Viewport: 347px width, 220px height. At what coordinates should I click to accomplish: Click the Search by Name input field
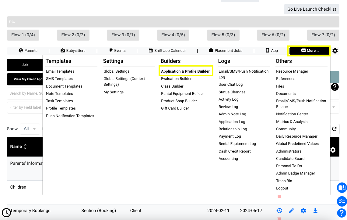(25, 93)
